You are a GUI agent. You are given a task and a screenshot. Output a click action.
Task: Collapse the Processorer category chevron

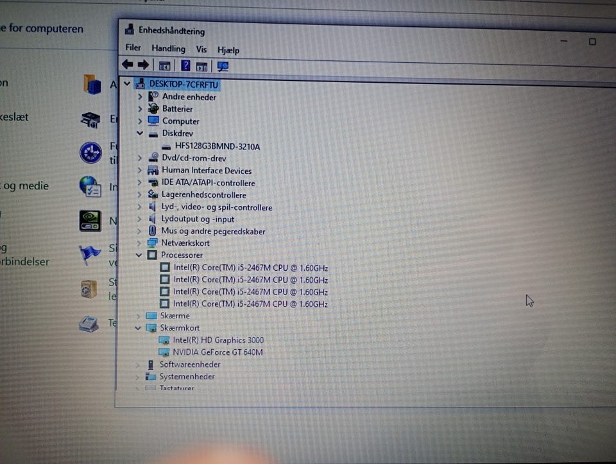click(139, 255)
